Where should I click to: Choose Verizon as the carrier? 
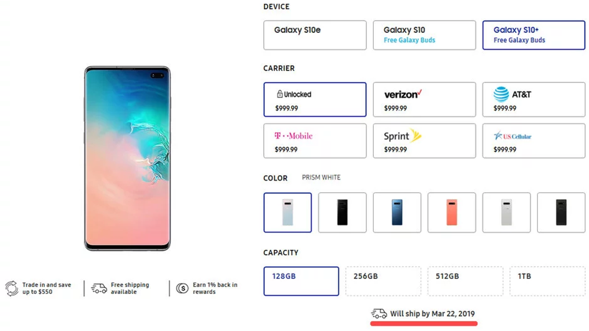click(424, 100)
